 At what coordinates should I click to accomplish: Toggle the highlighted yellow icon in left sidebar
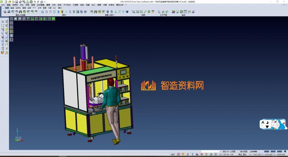11,31
